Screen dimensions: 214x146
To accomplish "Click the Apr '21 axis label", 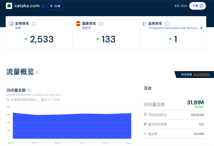I will tap(35, 143).
